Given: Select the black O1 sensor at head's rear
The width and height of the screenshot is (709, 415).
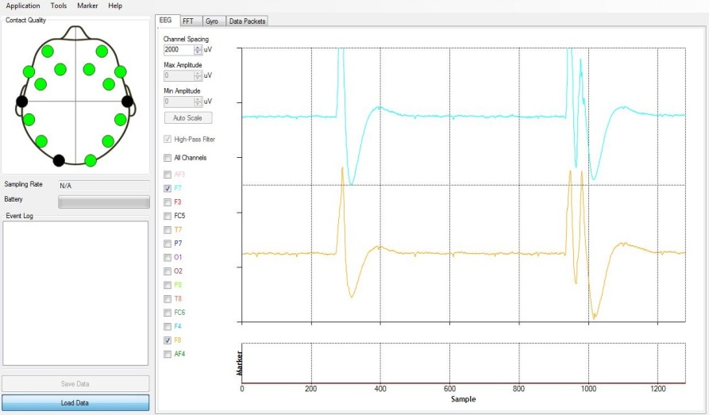Looking at the screenshot, I should (x=59, y=160).
